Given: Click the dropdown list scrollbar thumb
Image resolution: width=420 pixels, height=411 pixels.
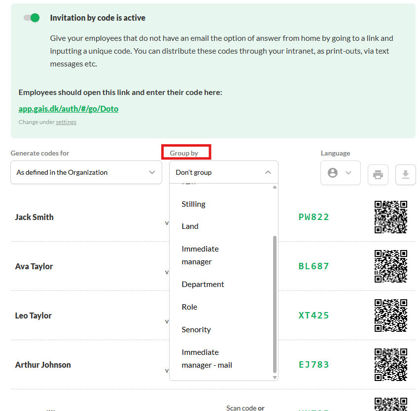Looking at the screenshot, I should 275,304.
